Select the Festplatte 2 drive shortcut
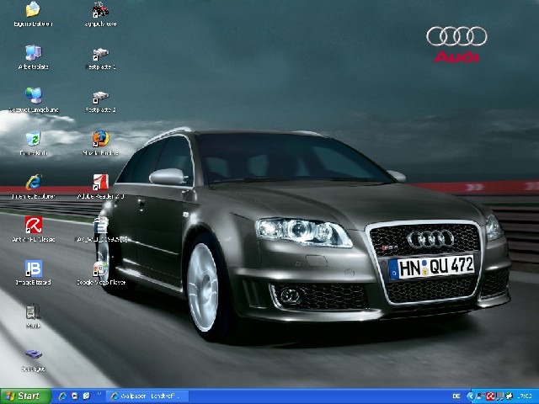Image resolution: width=539 pixels, height=404 pixels. [100, 96]
